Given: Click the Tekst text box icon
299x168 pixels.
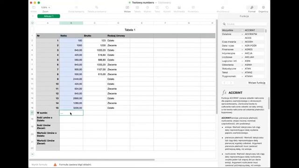Looking at the screenshot, I should 157,7.
